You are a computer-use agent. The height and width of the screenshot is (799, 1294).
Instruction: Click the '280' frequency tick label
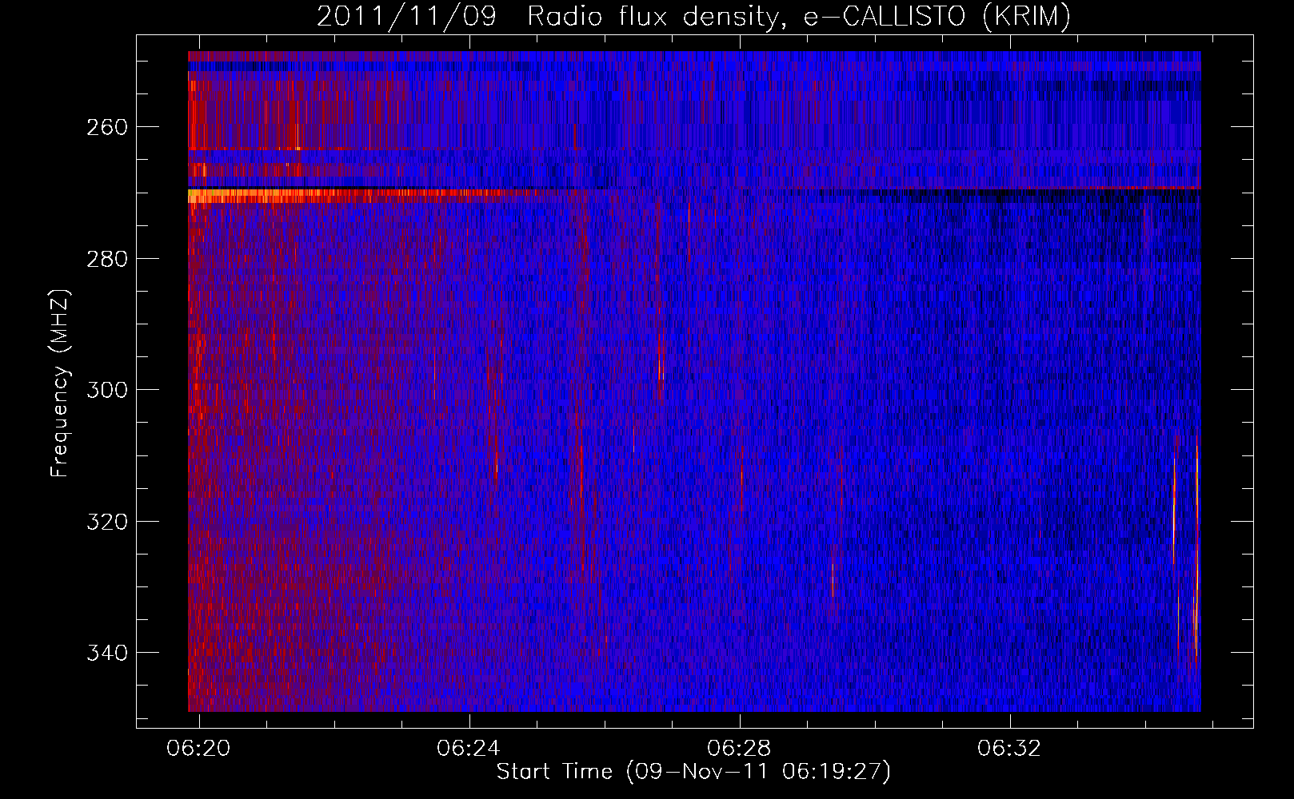pyautogui.click(x=107, y=259)
